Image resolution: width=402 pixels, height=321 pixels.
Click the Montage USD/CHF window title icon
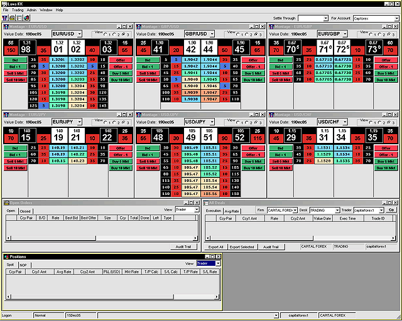[271, 115]
